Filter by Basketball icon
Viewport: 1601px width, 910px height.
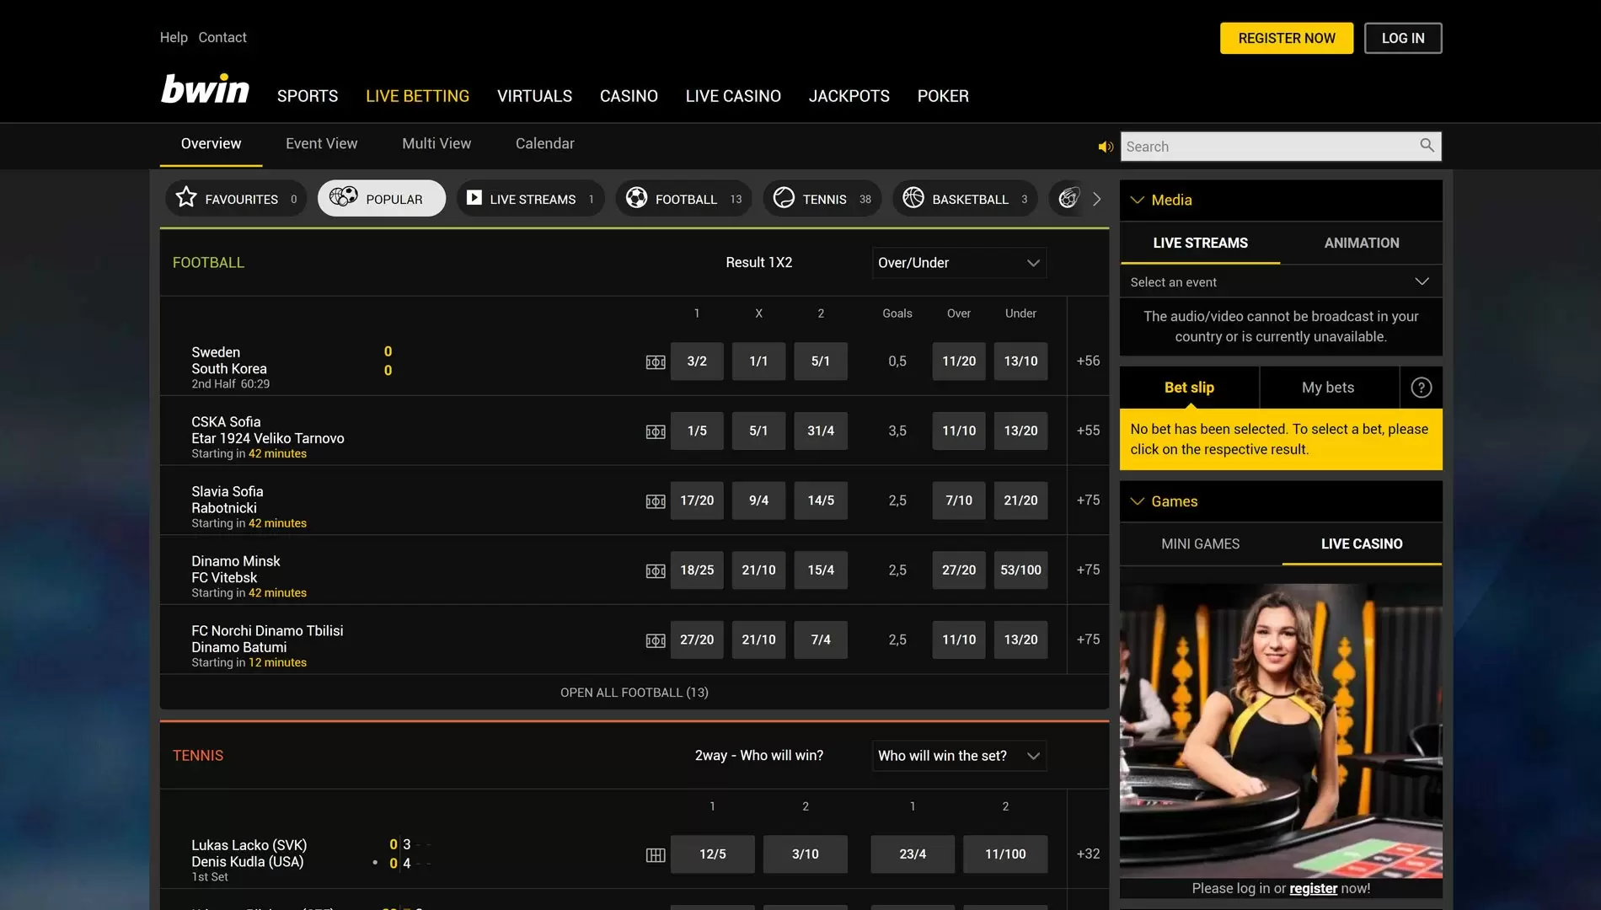[965, 199]
